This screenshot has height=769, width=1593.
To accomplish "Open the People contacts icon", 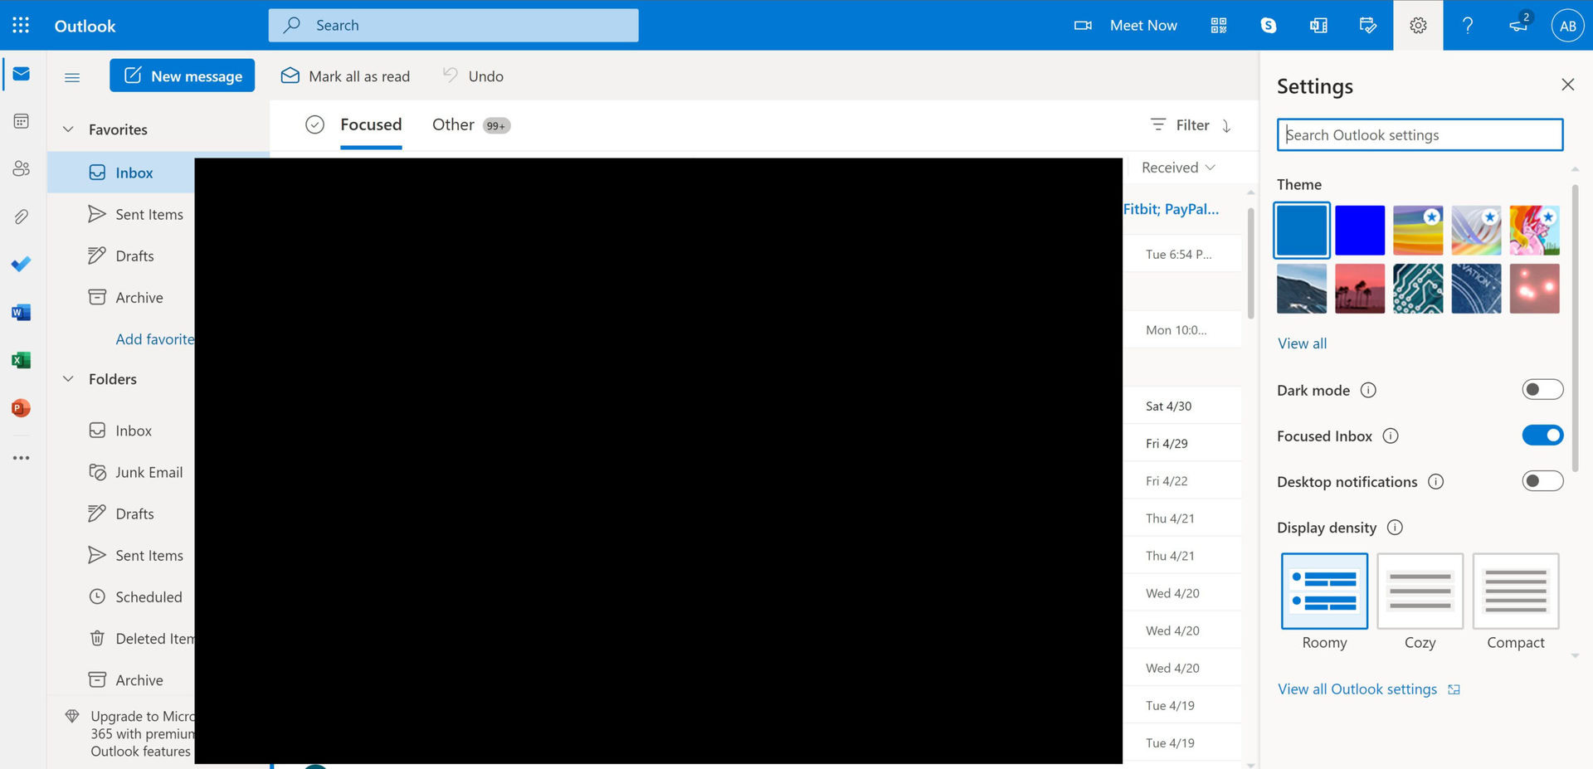I will pos(22,168).
